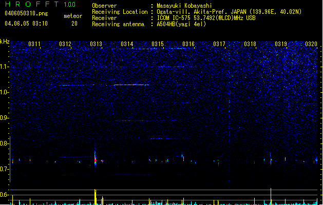Click the 0.9 frequency axis label

coord(4,118)
